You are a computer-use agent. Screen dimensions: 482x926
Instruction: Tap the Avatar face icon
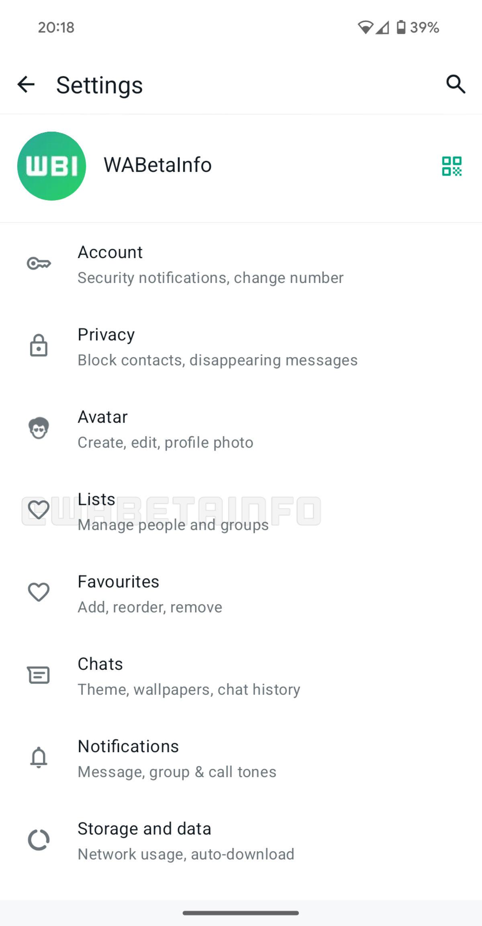(39, 428)
